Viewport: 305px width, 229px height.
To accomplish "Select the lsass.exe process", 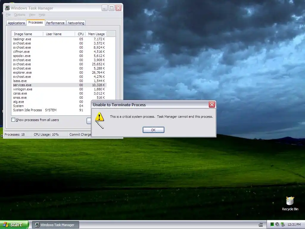I will [x=59, y=81].
